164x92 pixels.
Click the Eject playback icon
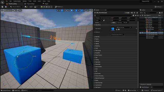tap(49, 7)
